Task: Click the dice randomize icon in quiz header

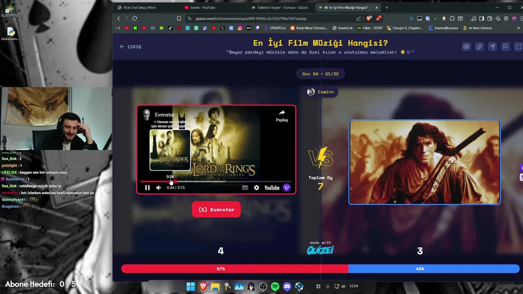Action: pos(479,47)
